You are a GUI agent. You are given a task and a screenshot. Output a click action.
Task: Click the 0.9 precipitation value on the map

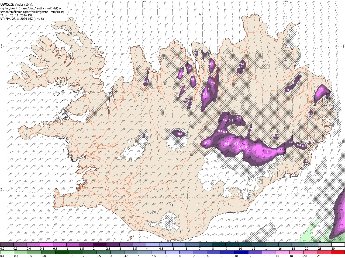(x=205, y=95)
